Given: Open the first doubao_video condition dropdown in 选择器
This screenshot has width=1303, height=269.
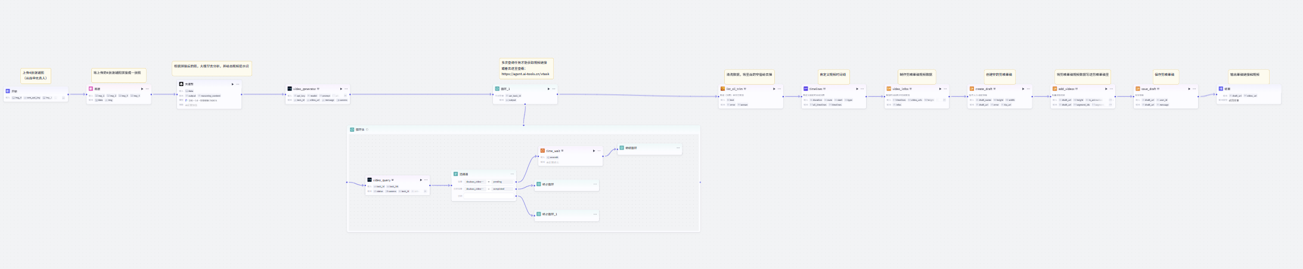Looking at the screenshot, I should point(475,182).
